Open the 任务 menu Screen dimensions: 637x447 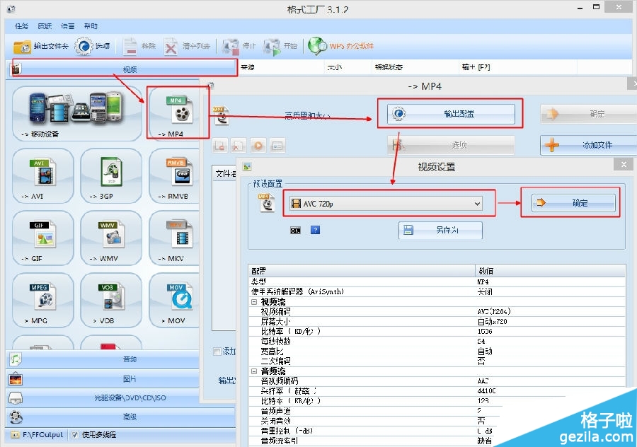21,26
